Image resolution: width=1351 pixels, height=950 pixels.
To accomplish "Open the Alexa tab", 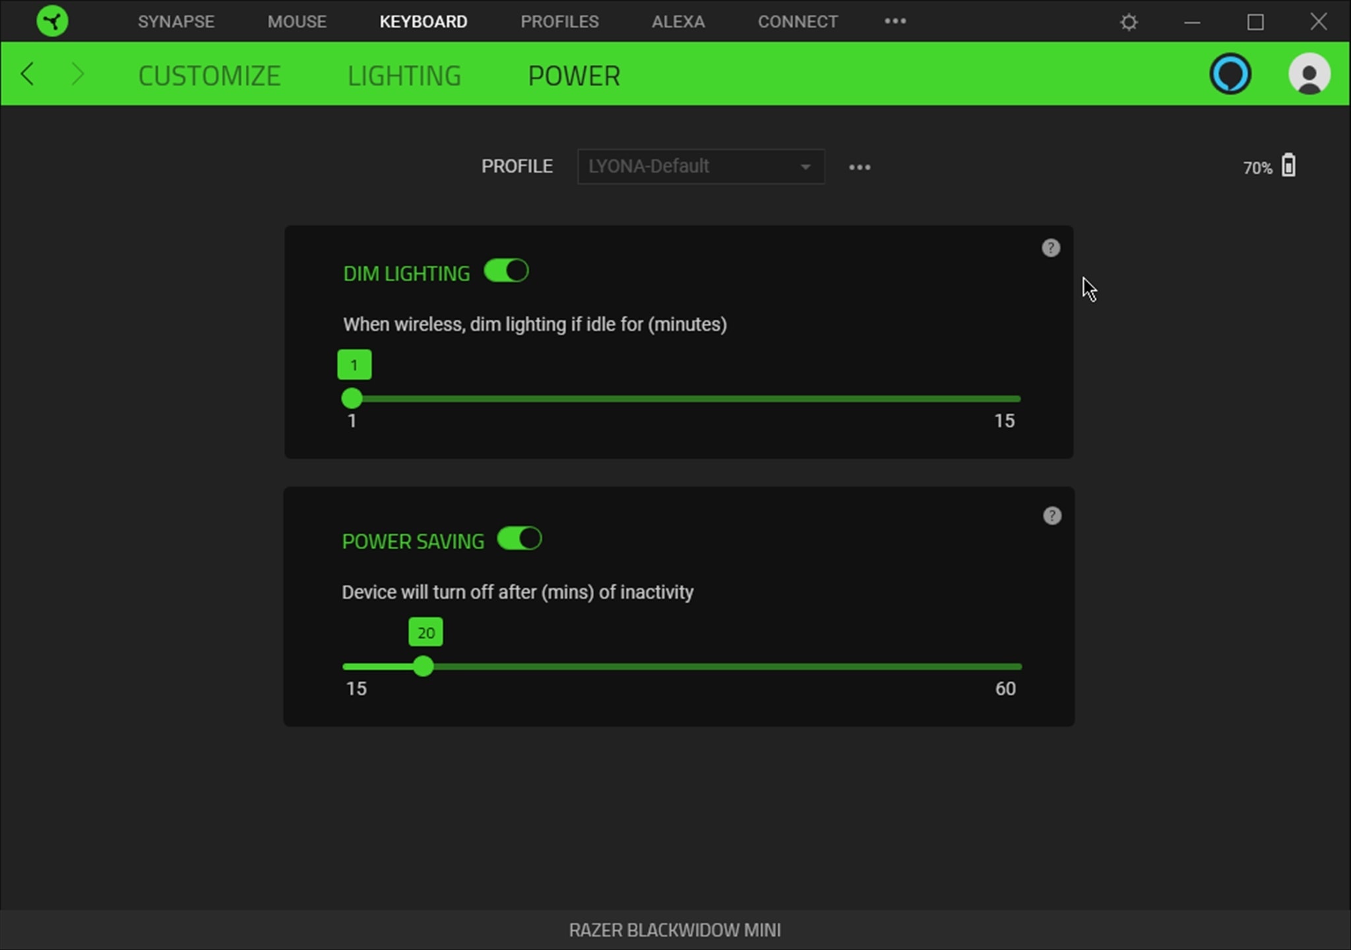I will 678,22.
